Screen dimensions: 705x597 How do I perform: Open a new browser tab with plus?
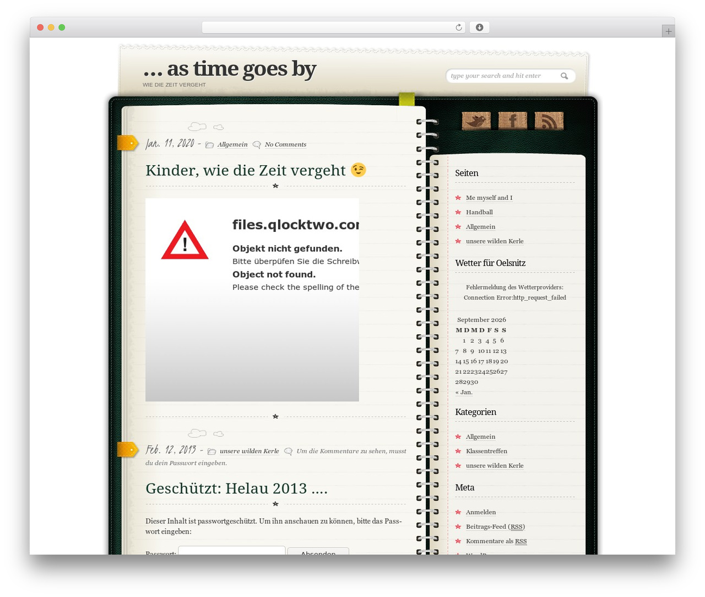point(669,31)
